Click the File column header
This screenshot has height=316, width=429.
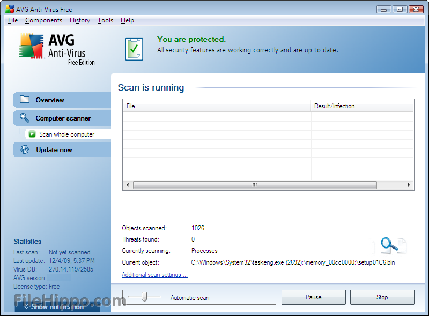point(217,106)
